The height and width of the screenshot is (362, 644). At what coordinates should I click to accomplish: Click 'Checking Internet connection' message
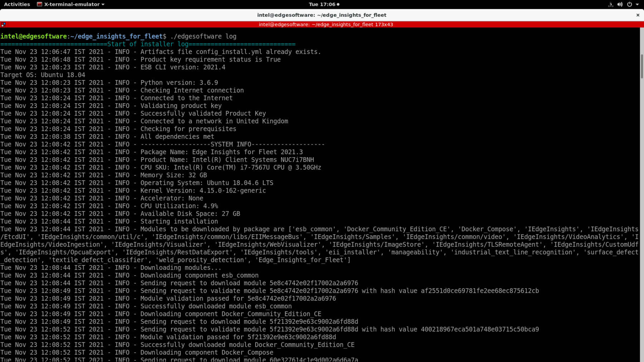tap(192, 90)
